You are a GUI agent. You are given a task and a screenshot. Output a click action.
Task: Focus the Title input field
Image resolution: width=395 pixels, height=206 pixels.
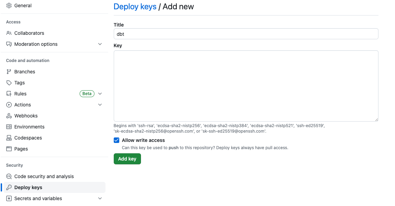pos(246,34)
